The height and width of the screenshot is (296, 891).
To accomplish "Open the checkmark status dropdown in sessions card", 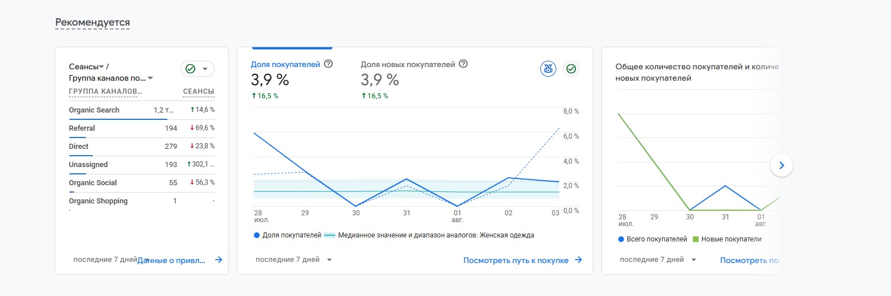I will coord(198,69).
